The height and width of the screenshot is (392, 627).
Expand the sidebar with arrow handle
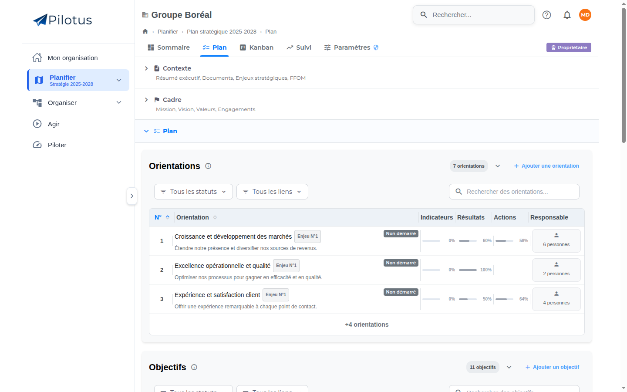point(132,196)
